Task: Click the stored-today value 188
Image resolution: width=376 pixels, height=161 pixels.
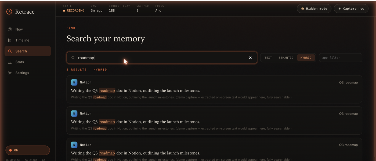Action: 112,11
